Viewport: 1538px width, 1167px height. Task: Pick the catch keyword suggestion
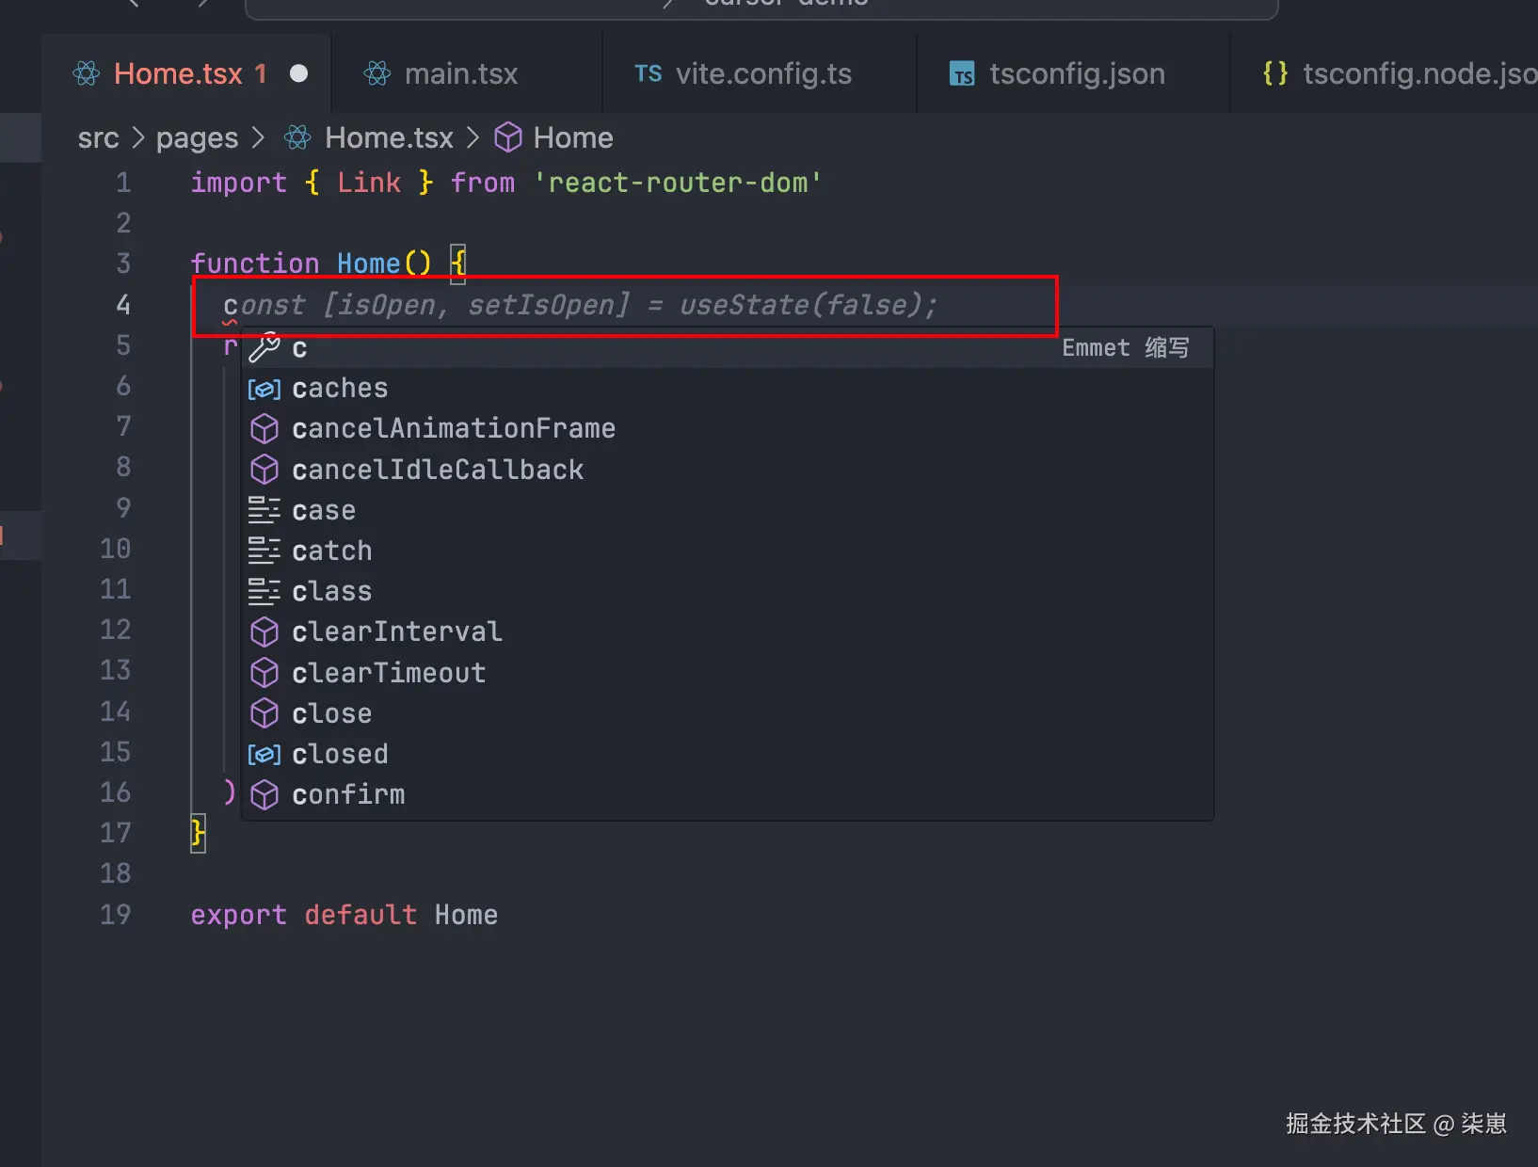331,551
